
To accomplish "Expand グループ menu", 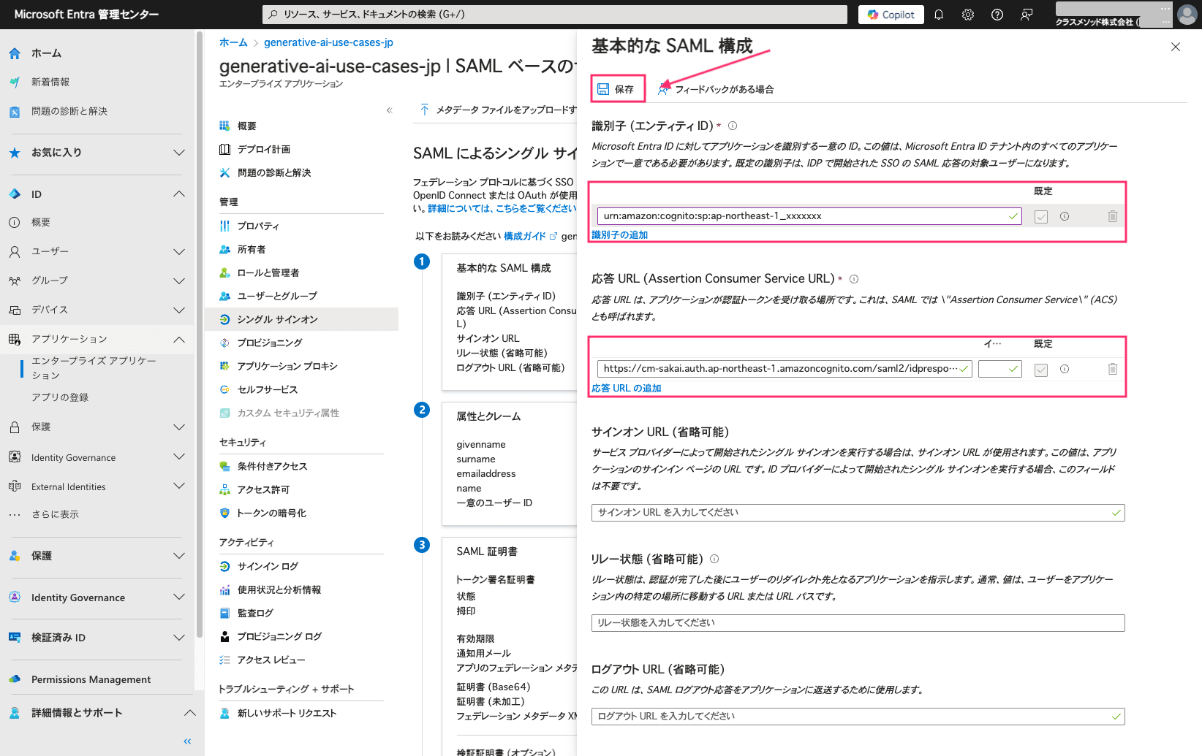I will pyautogui.click(x=179, y=280).
